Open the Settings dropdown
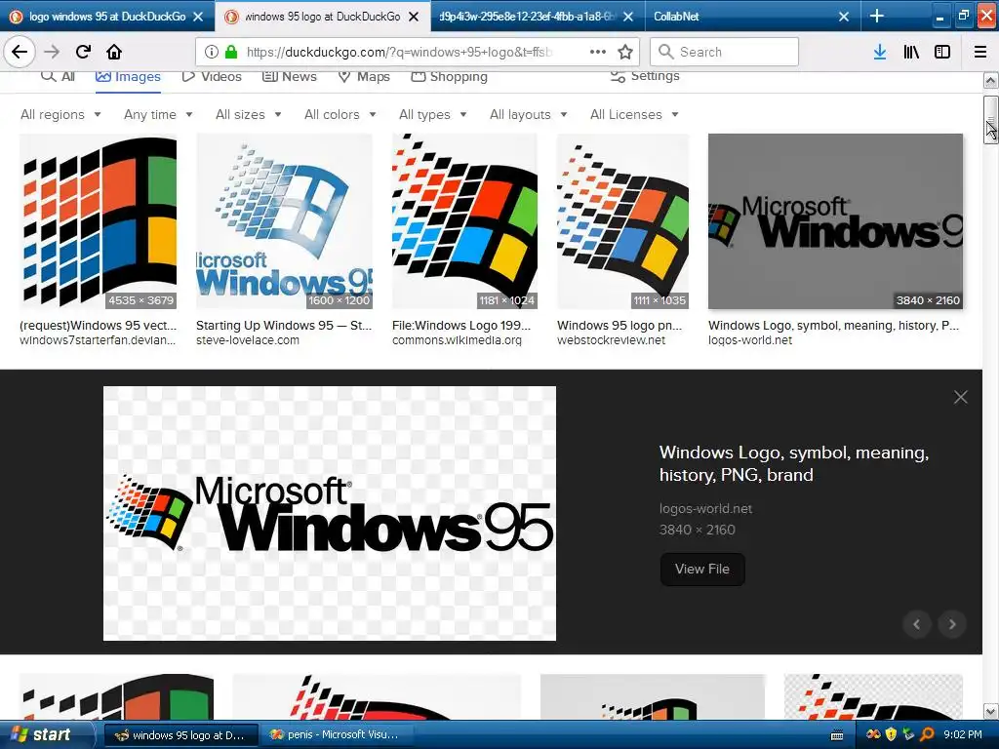Viewport: 999px width, 749px height. tap(645, 76)
